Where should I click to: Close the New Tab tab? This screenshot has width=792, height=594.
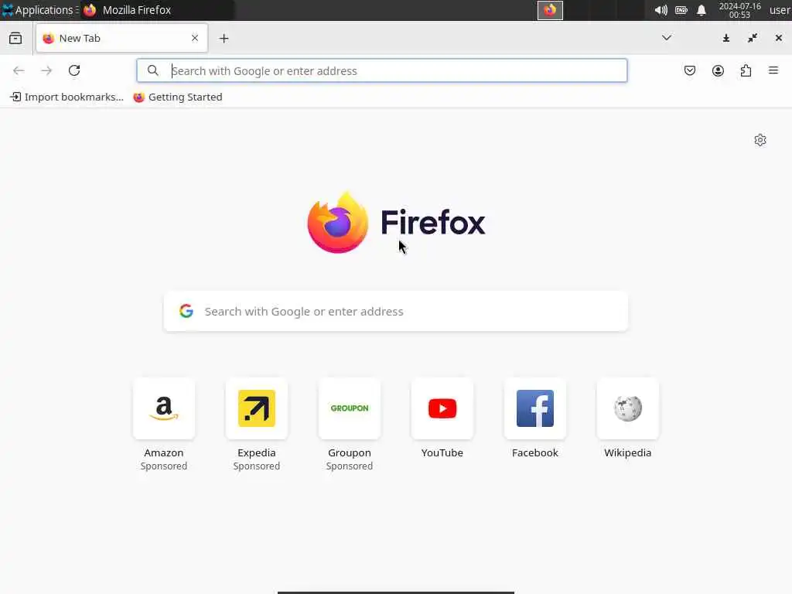[195, 38]
